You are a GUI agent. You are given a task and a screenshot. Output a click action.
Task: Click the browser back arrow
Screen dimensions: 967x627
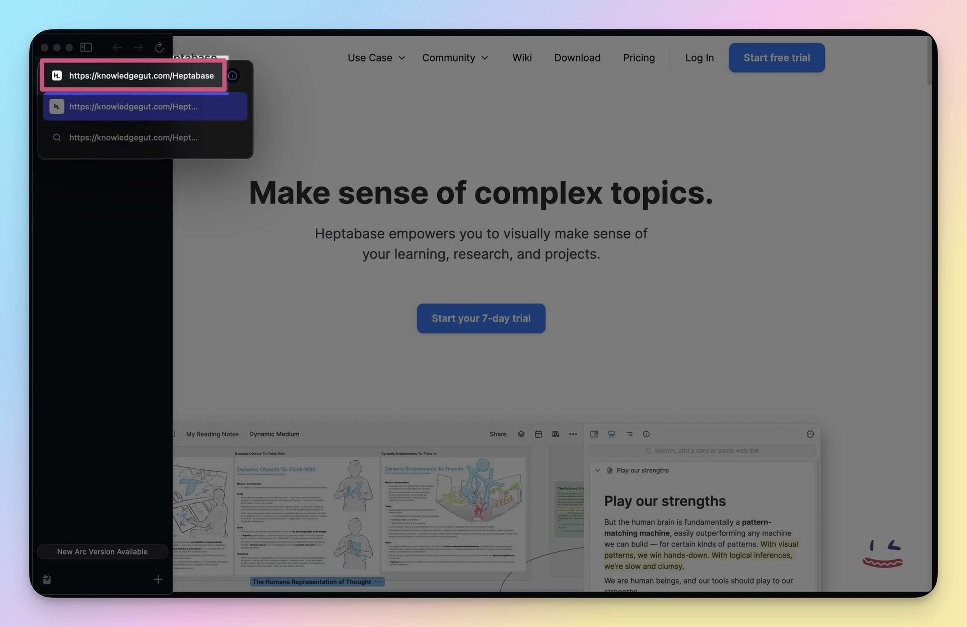pyautogui.click(x=117, y=47)
